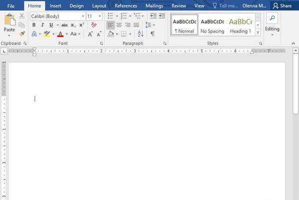Toggle Italic formatting
This screenshot has height=200, width=299.
tap(42, 25)
